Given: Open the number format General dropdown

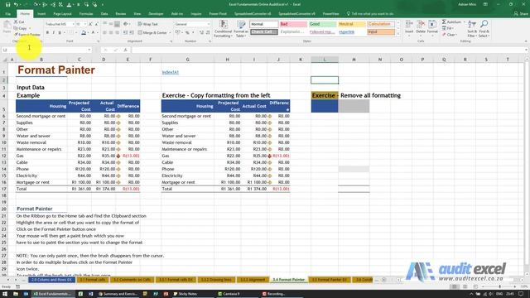Looking at the screenshot, I should [208, 24].
